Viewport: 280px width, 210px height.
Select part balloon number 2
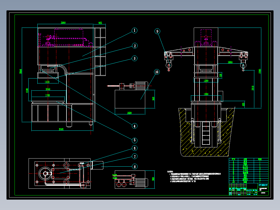[135, 46]
